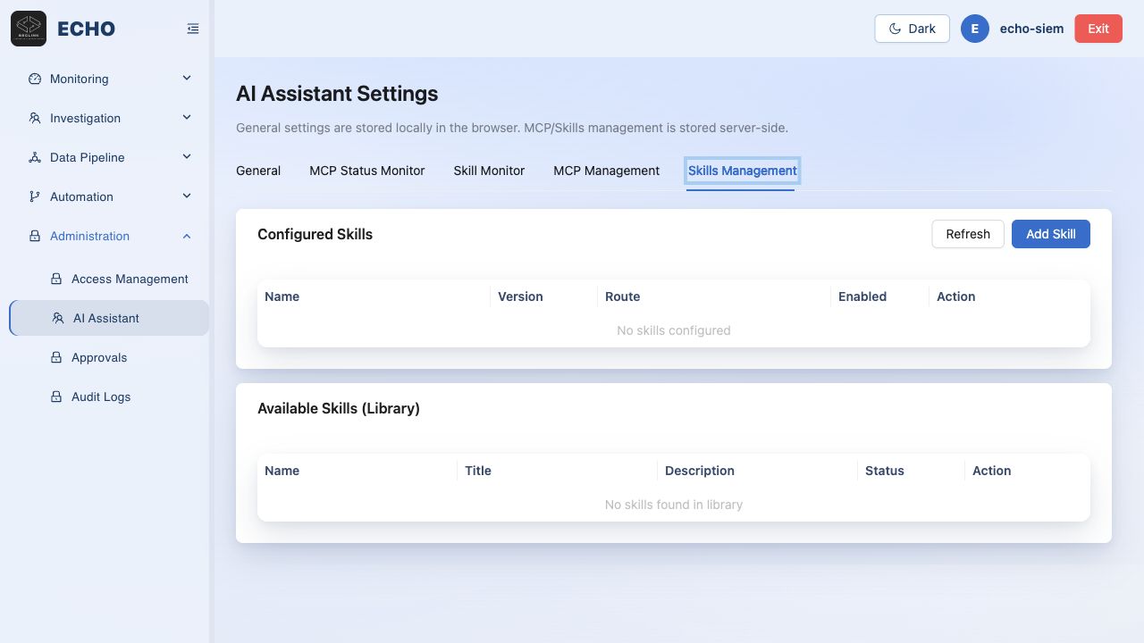This screenshot has height=643, width=1144.
Task: Click the lock icon beside Access Management
Action: pyautogui.click(x=56, y=279)
